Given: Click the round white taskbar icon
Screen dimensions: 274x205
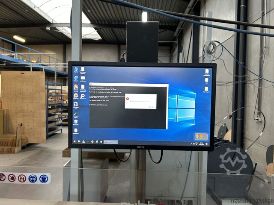Looking at the screenshot, I should pyautogui.click(x=92, y=142).
